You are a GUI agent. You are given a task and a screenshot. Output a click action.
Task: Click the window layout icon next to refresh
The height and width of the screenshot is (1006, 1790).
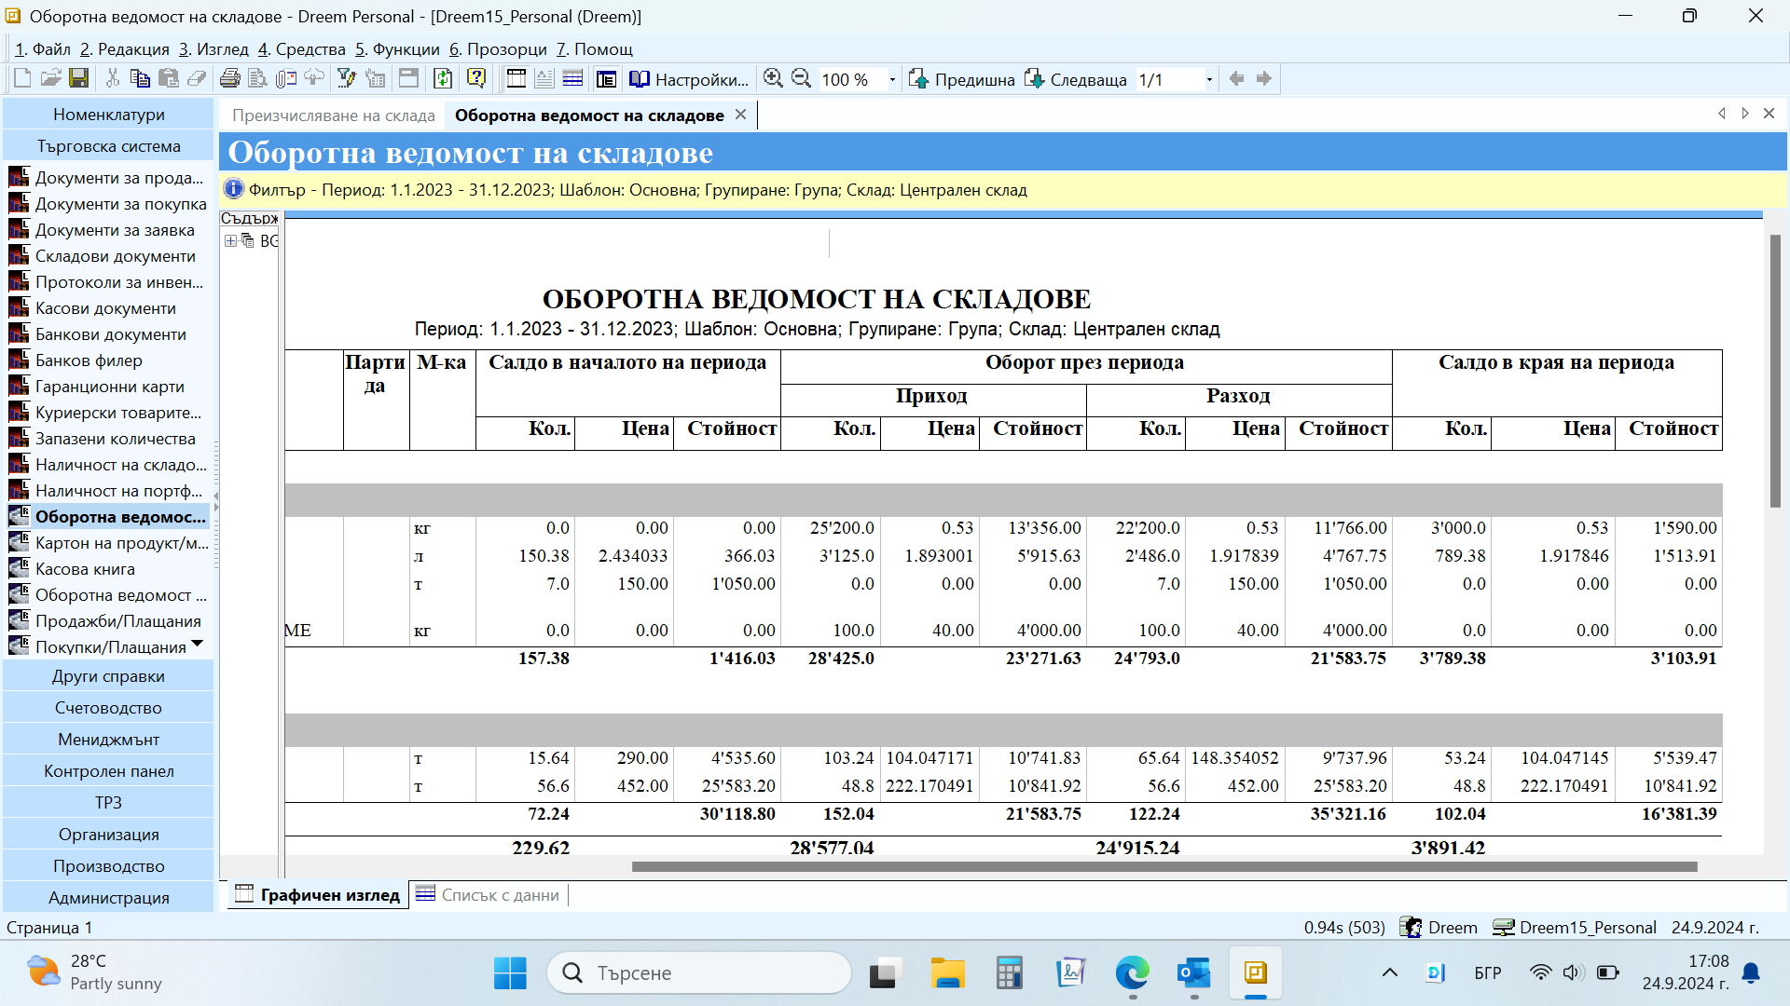pyautogui.click(x=408, y=79)
